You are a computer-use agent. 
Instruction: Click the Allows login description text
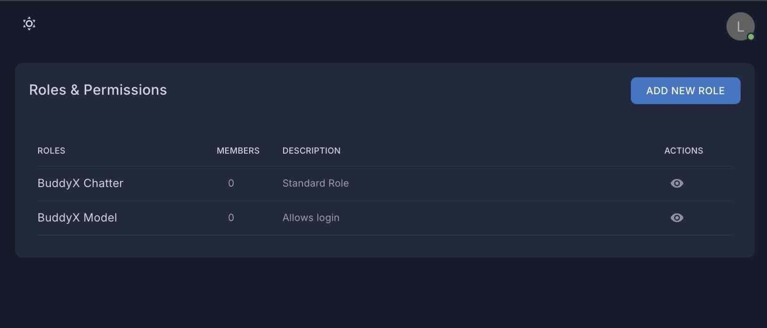[x=311, y=218]
